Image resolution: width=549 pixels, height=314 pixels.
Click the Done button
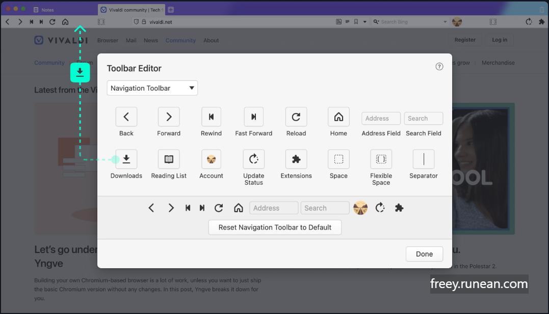[424, 254]
